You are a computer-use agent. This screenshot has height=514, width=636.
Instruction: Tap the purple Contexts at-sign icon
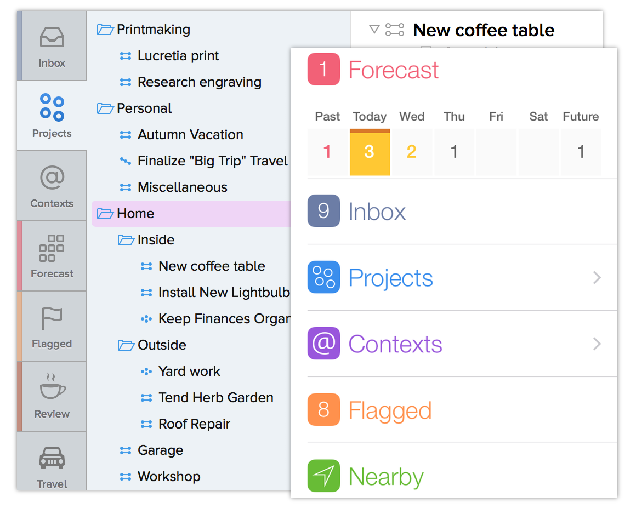coord(323,344)
